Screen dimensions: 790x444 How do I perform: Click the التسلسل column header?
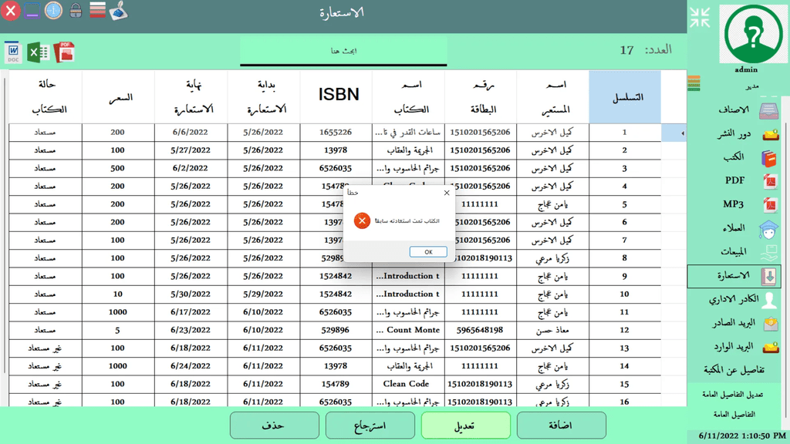click(x=625, y=96)
